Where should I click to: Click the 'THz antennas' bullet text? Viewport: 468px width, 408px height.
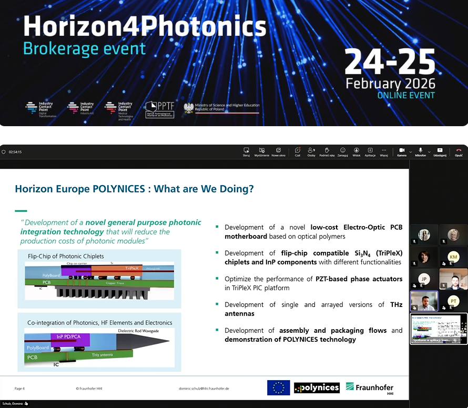313,309
